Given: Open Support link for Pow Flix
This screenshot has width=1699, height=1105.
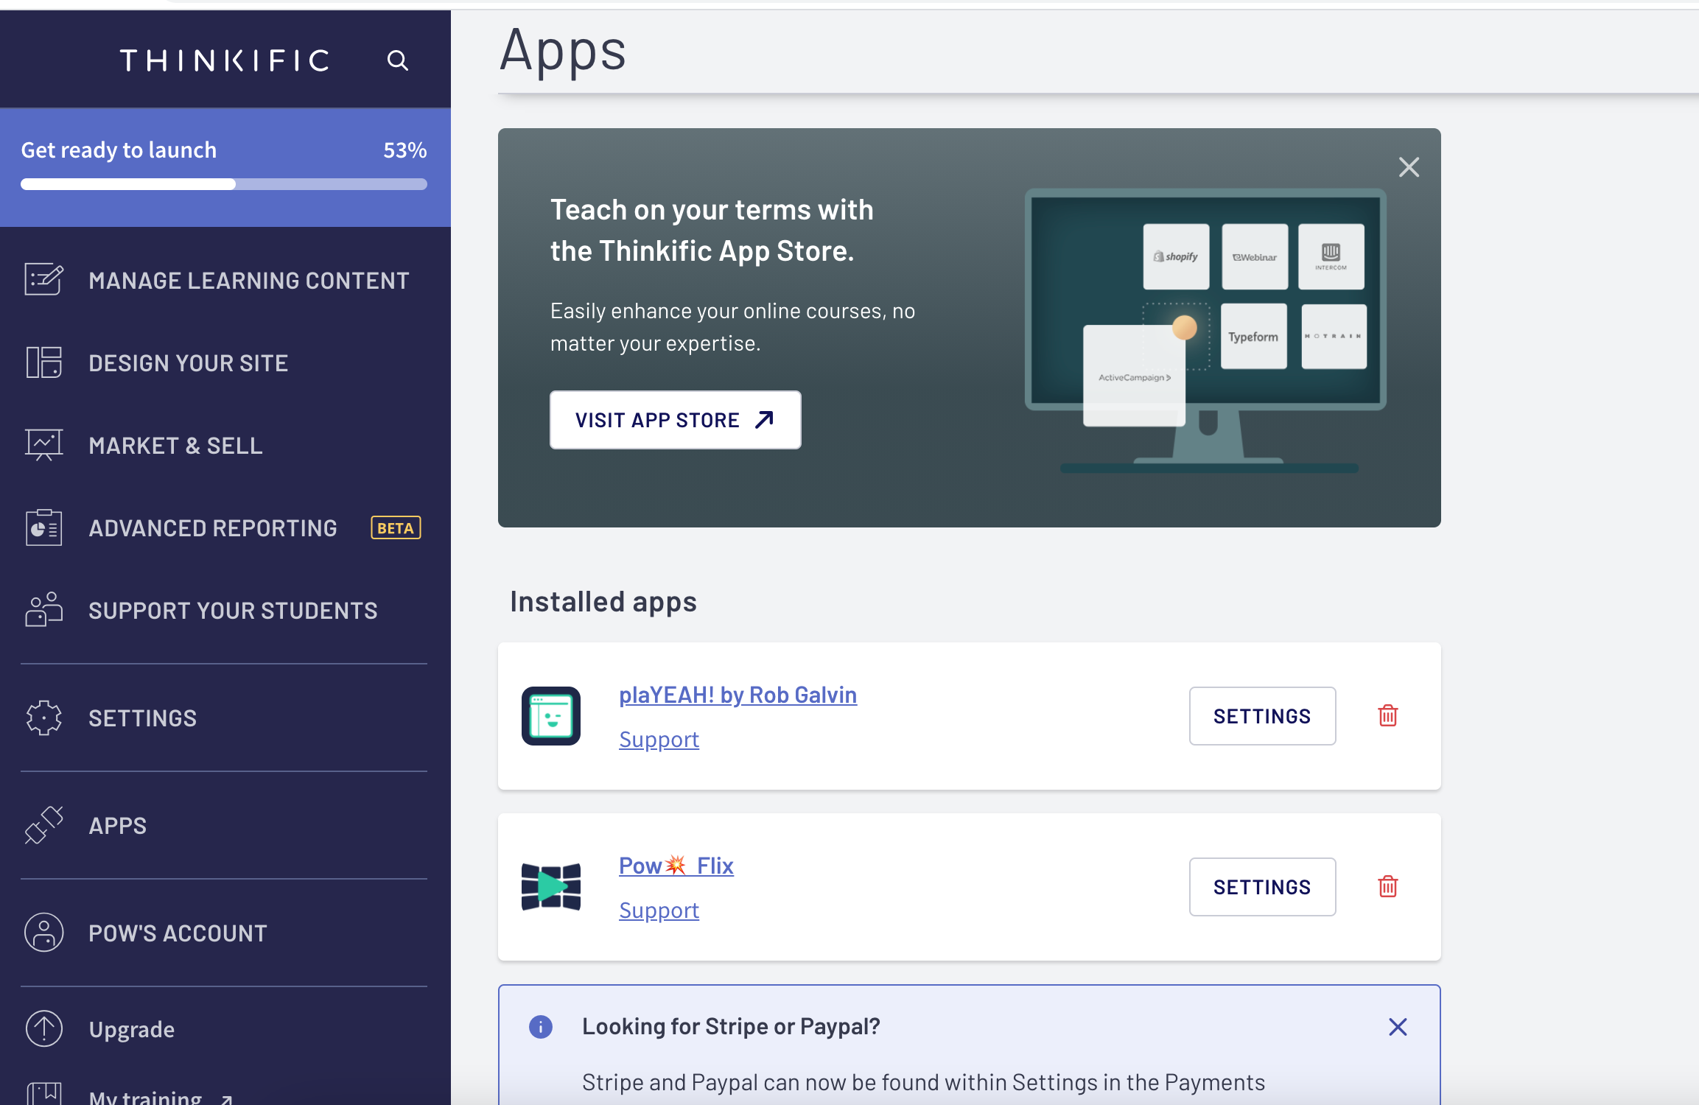Looking at the screenshot, I should (x=659, y=911).
